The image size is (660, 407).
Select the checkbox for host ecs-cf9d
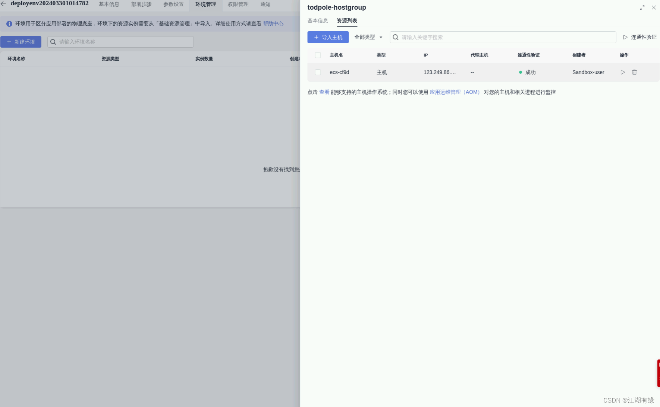coord(318,72)
